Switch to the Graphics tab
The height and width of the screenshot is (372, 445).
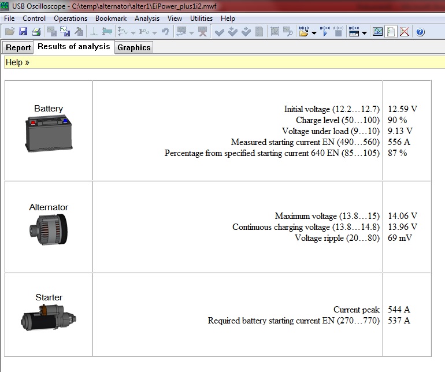(x=133, y=48)
